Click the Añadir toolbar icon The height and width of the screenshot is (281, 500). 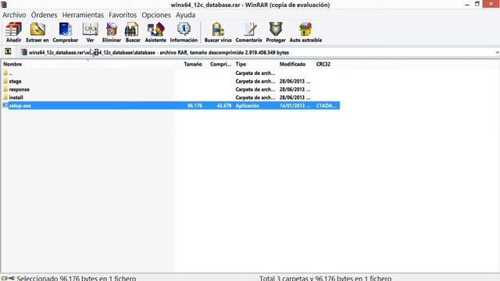point(14,29)
